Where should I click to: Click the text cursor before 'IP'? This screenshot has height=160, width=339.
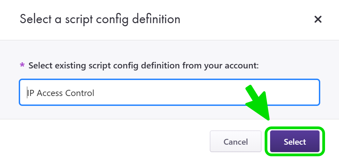tap(28, 93)
